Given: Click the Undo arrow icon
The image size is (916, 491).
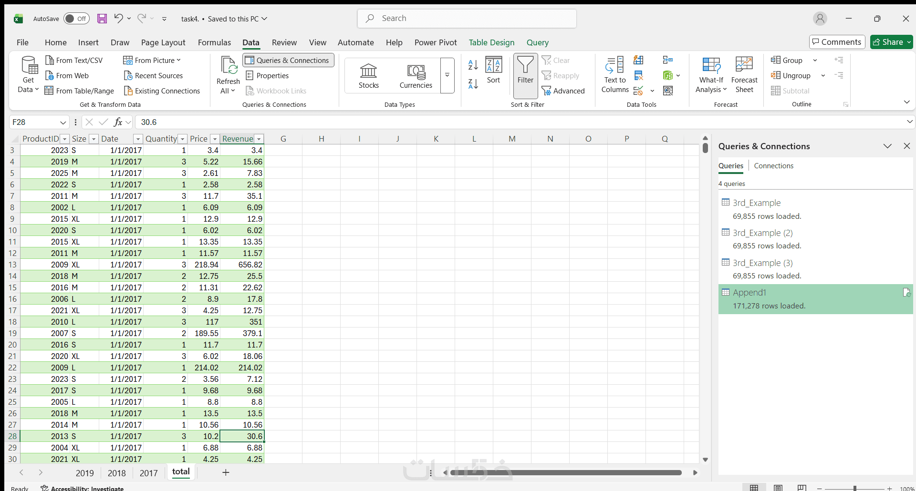Looking at the screenshot, I should (118, 19).
